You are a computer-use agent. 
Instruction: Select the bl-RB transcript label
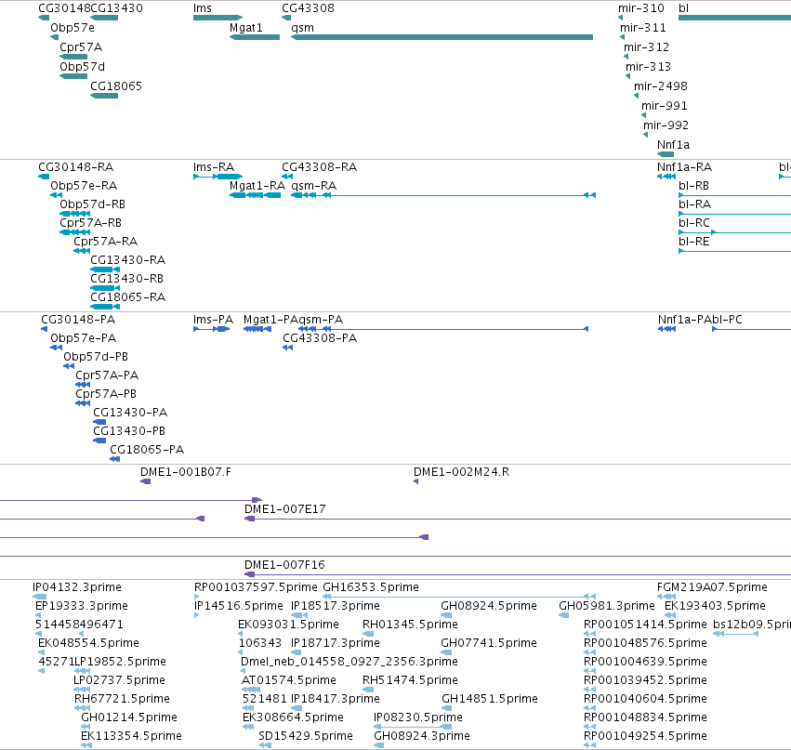[693, 186]
